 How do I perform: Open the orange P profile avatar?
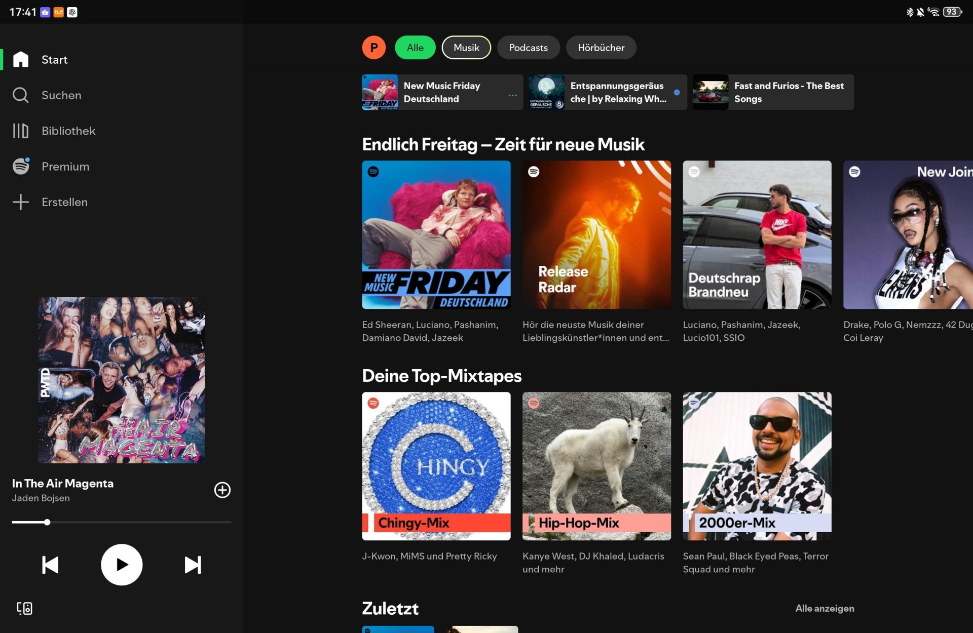(374, 48)
